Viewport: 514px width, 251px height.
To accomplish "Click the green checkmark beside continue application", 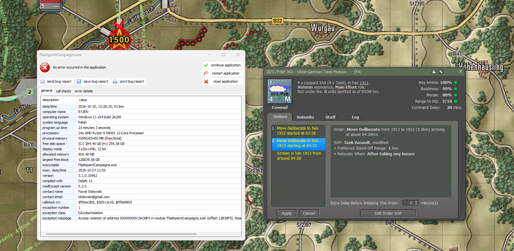I will tap(206, 65).
